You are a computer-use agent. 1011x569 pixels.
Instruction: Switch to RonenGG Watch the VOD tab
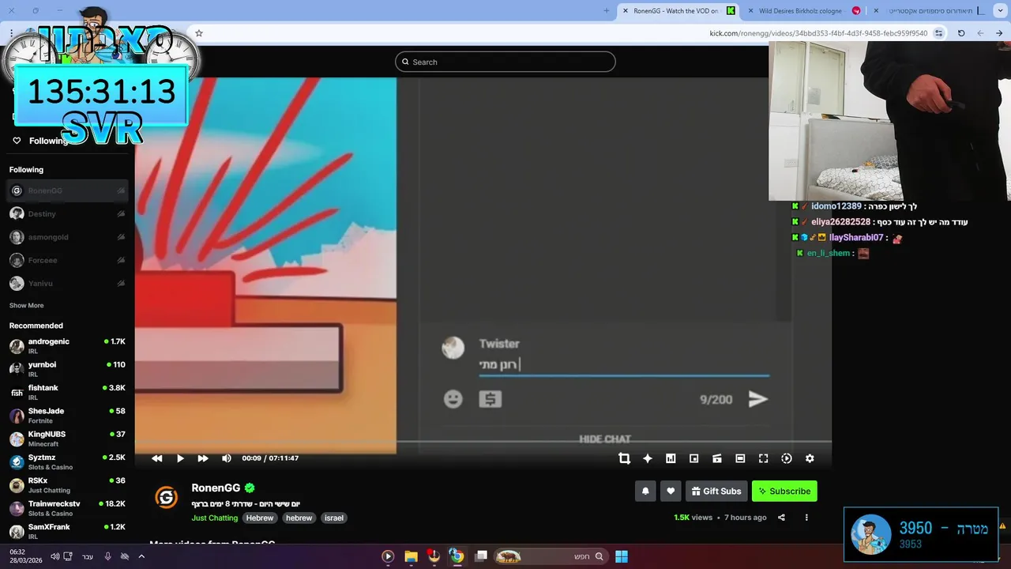[x=678, y=11]
